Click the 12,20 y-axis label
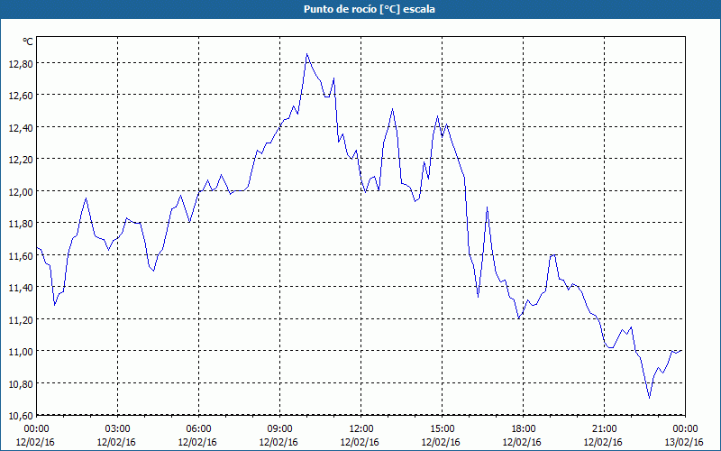721x451 pixels. pyautogui.click(x=21, y=160)
